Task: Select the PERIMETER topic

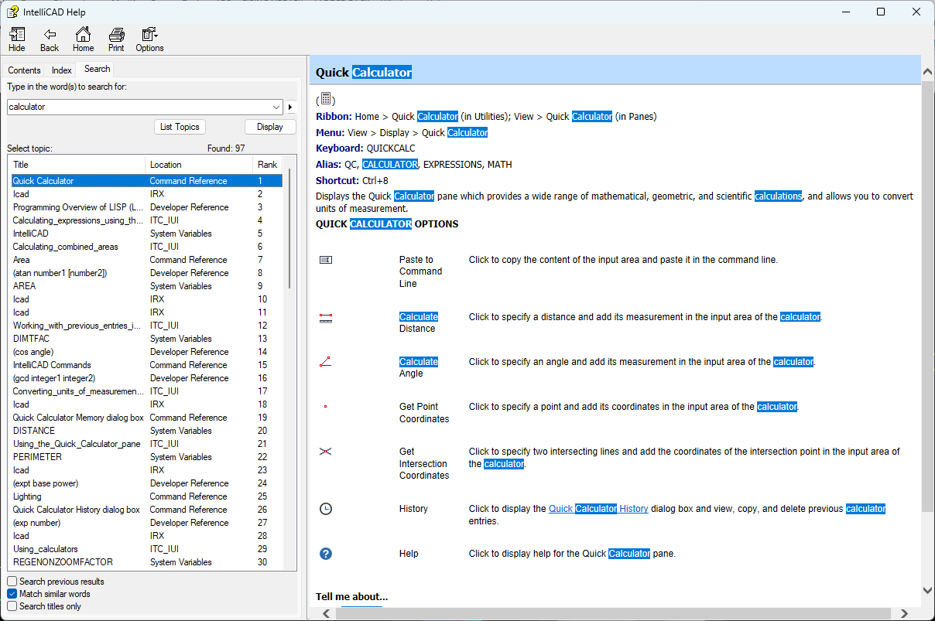Action: pos(146,457)
